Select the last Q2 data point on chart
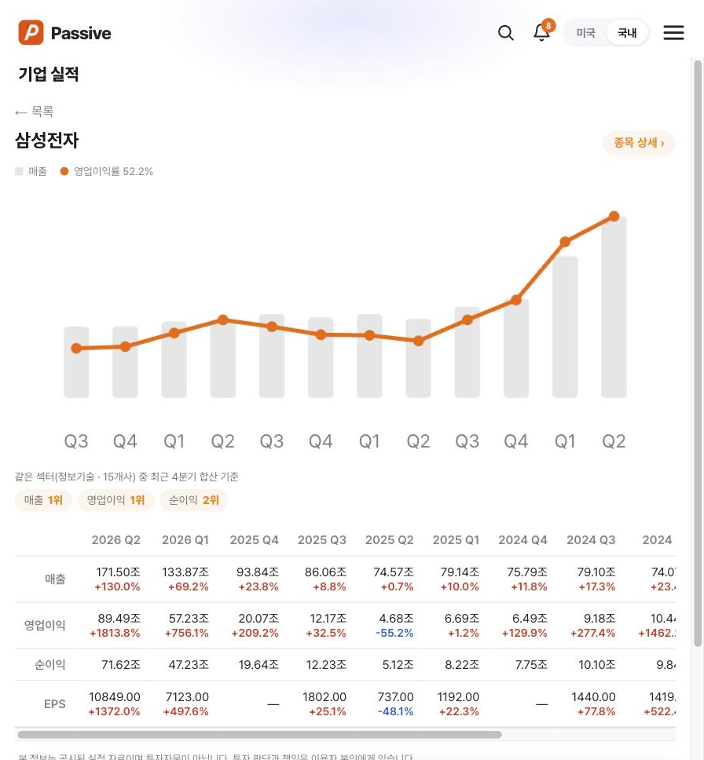 coord(614,216)
